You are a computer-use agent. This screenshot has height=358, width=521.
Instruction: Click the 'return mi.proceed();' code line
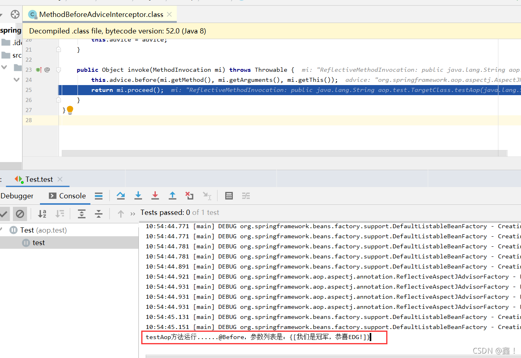[x=128, y=90]
